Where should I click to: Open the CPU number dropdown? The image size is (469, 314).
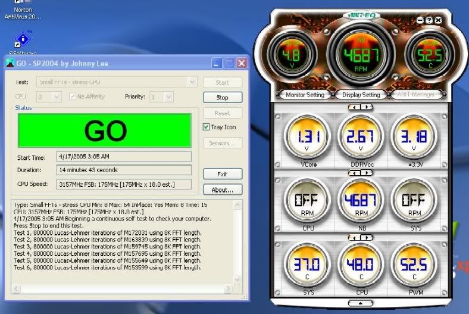pyautogui.click(x=56, y=97)
